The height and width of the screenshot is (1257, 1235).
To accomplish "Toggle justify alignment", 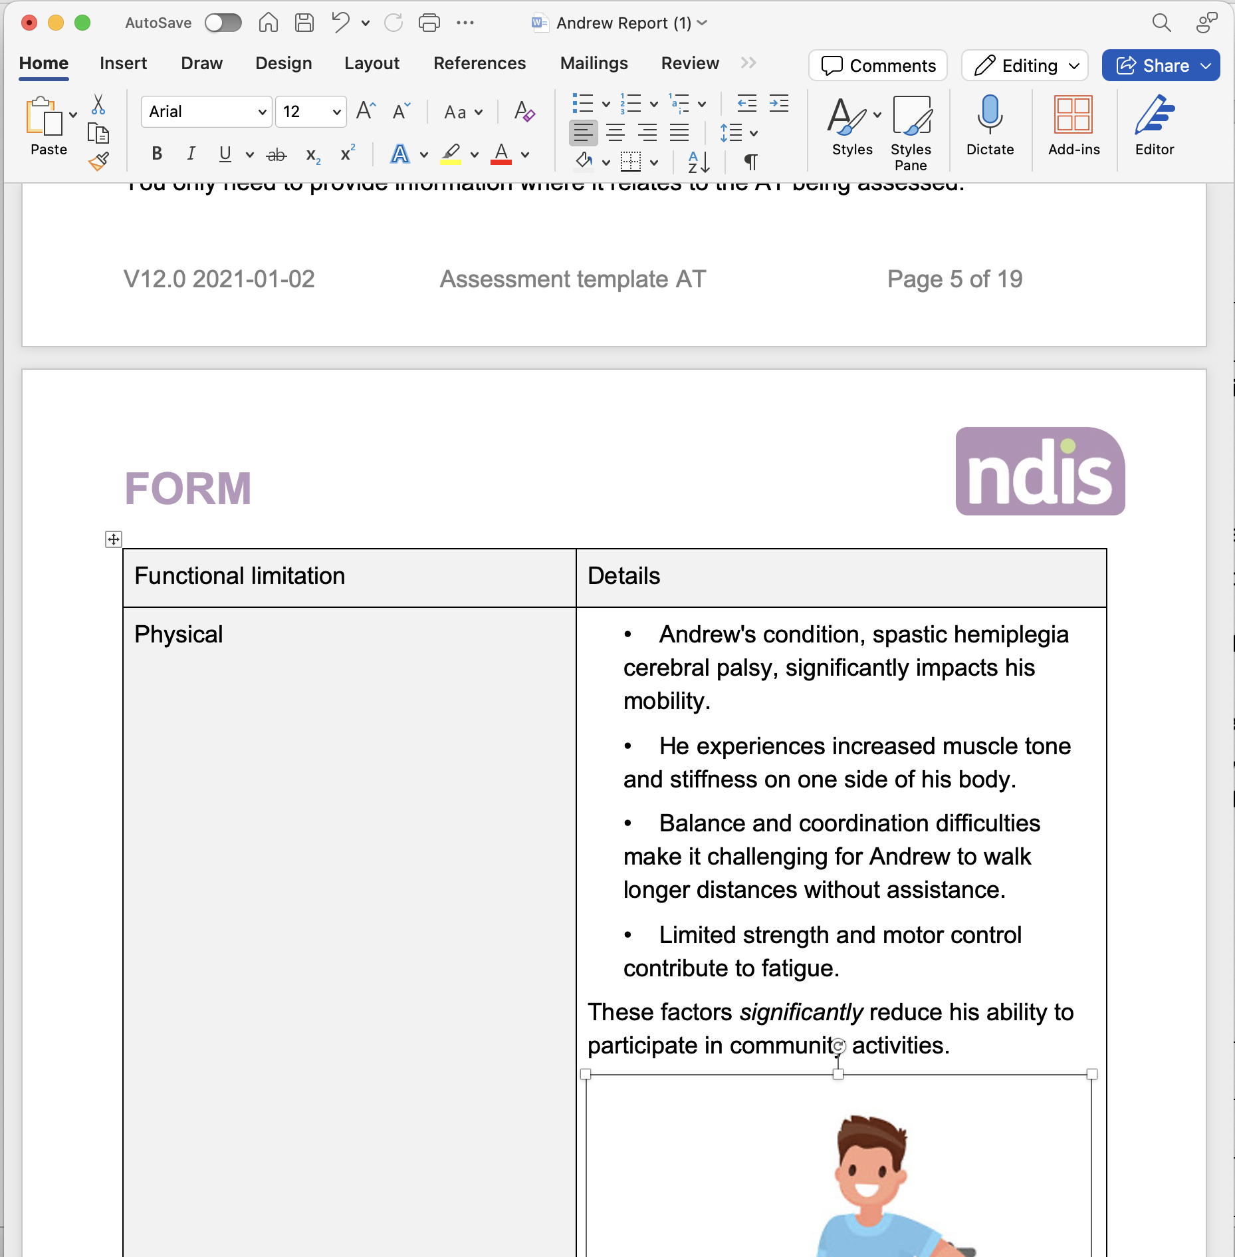I will (679, 133).
